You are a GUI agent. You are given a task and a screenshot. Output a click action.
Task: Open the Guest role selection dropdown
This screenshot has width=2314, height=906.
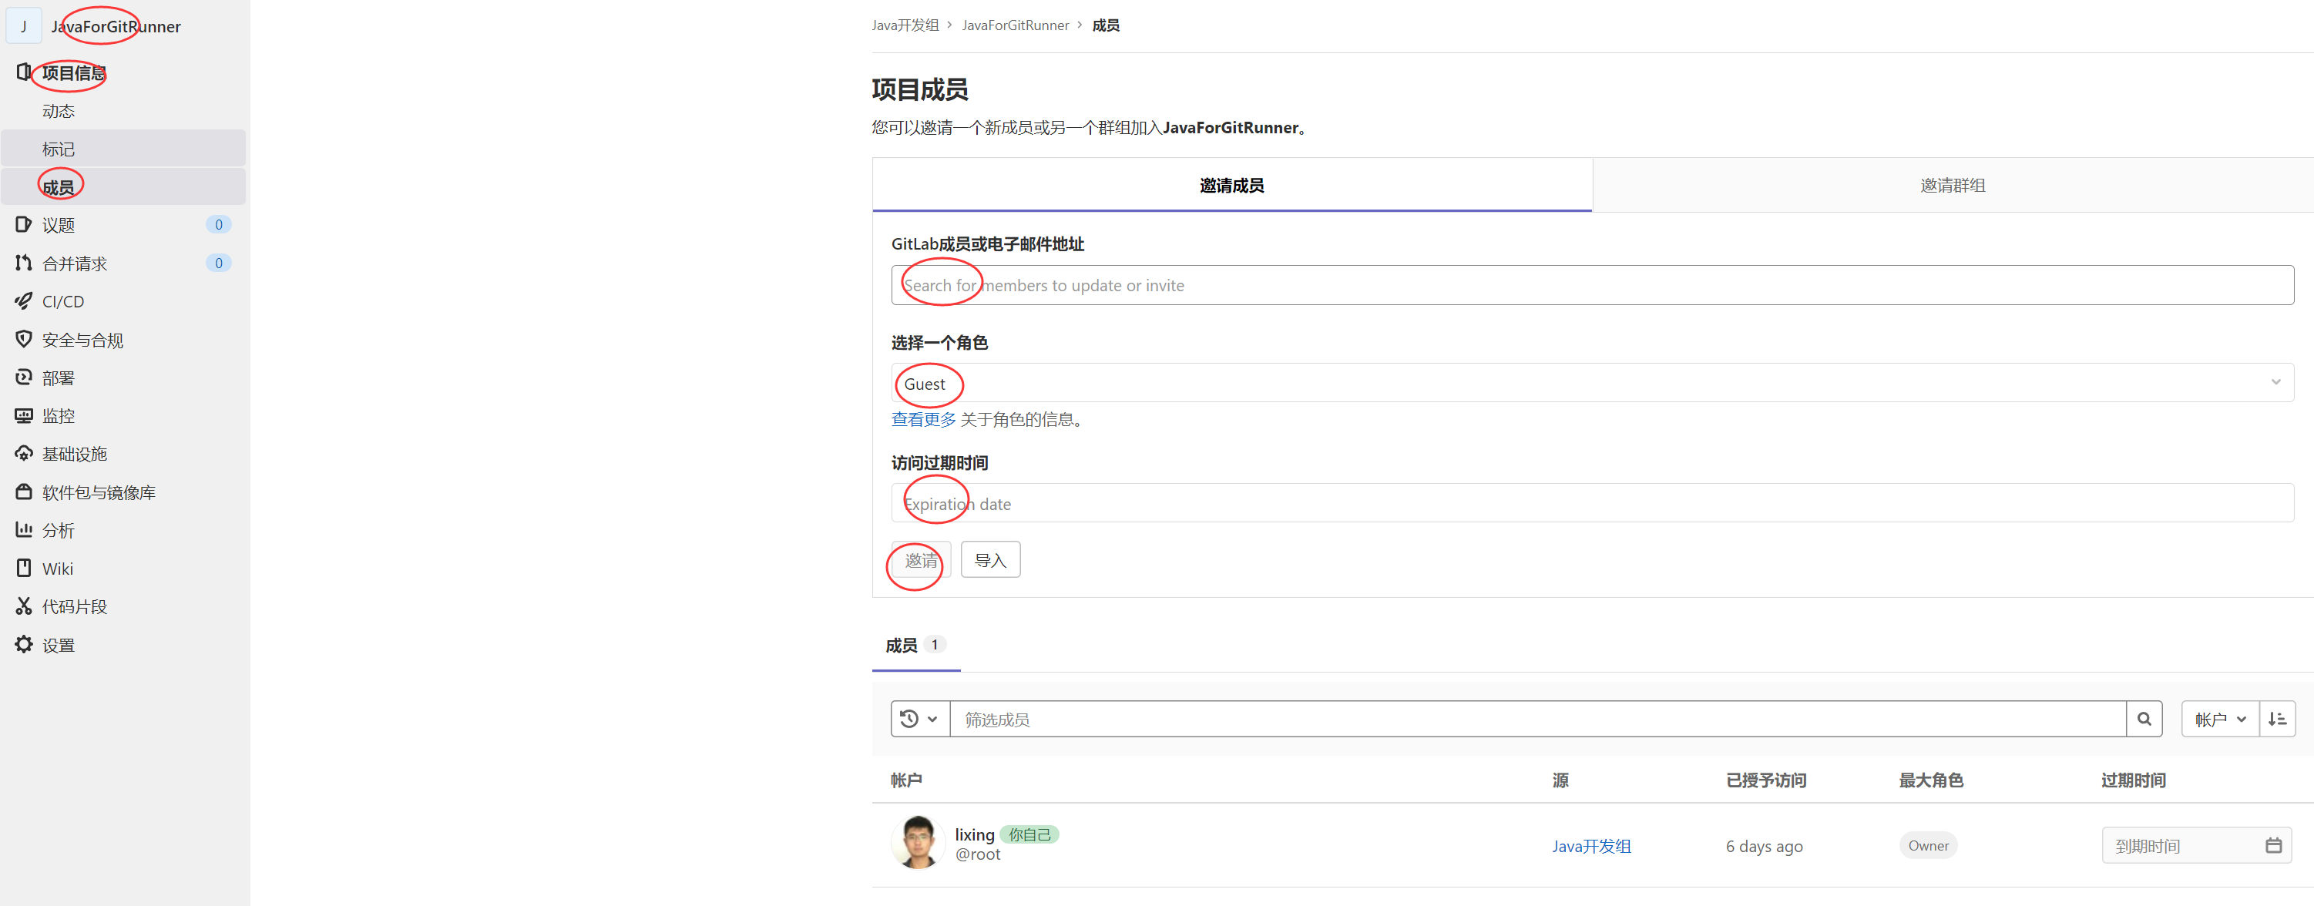pyautogui.click(x=1592, y=383)
